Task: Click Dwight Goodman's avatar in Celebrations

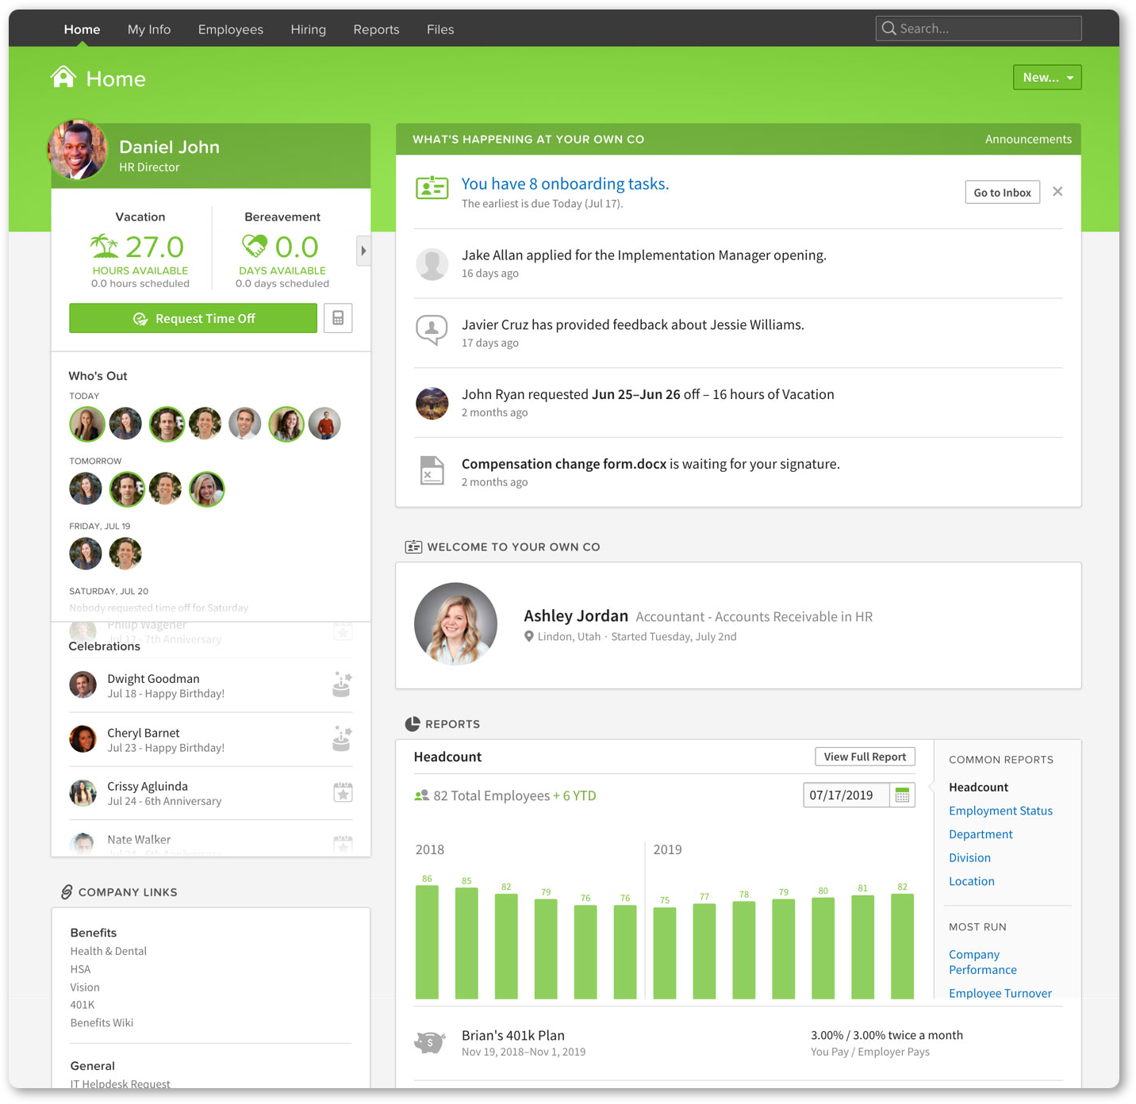Action: coord(83,684)
